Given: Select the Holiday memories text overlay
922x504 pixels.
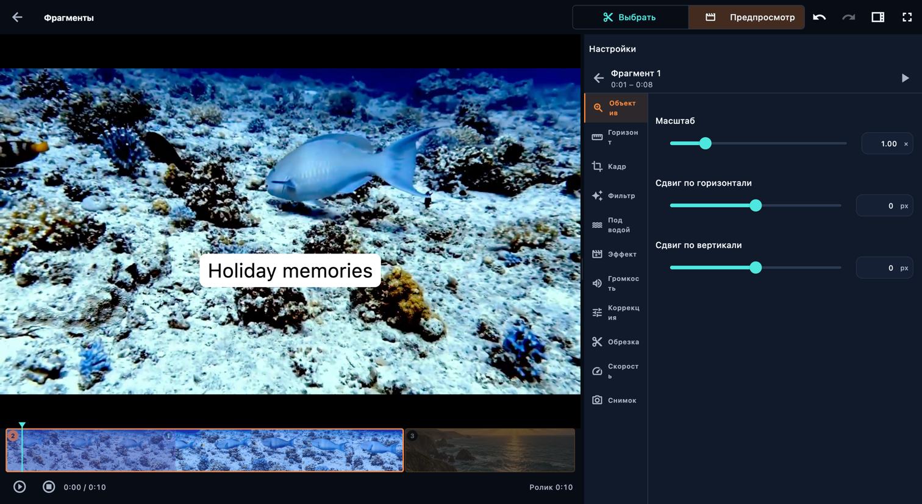Looking at the screenshot, I should [290, 271].
